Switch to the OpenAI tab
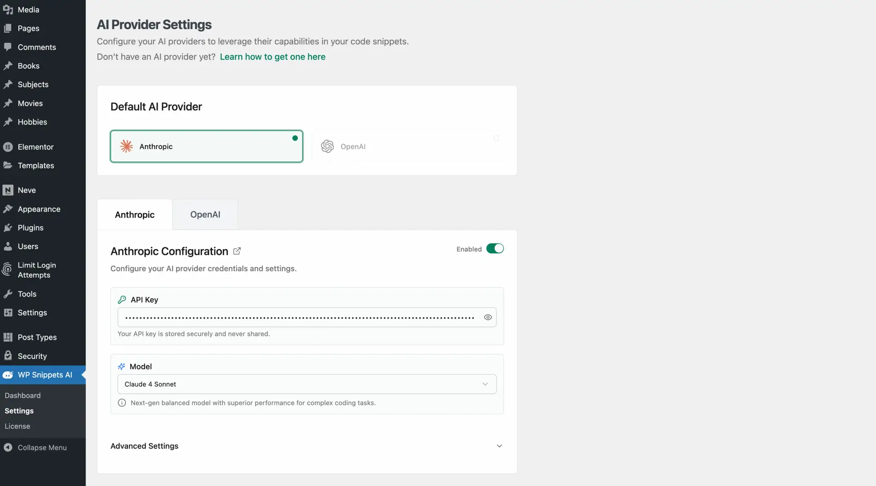The image size is (876, 486). [x=205, y=215]
